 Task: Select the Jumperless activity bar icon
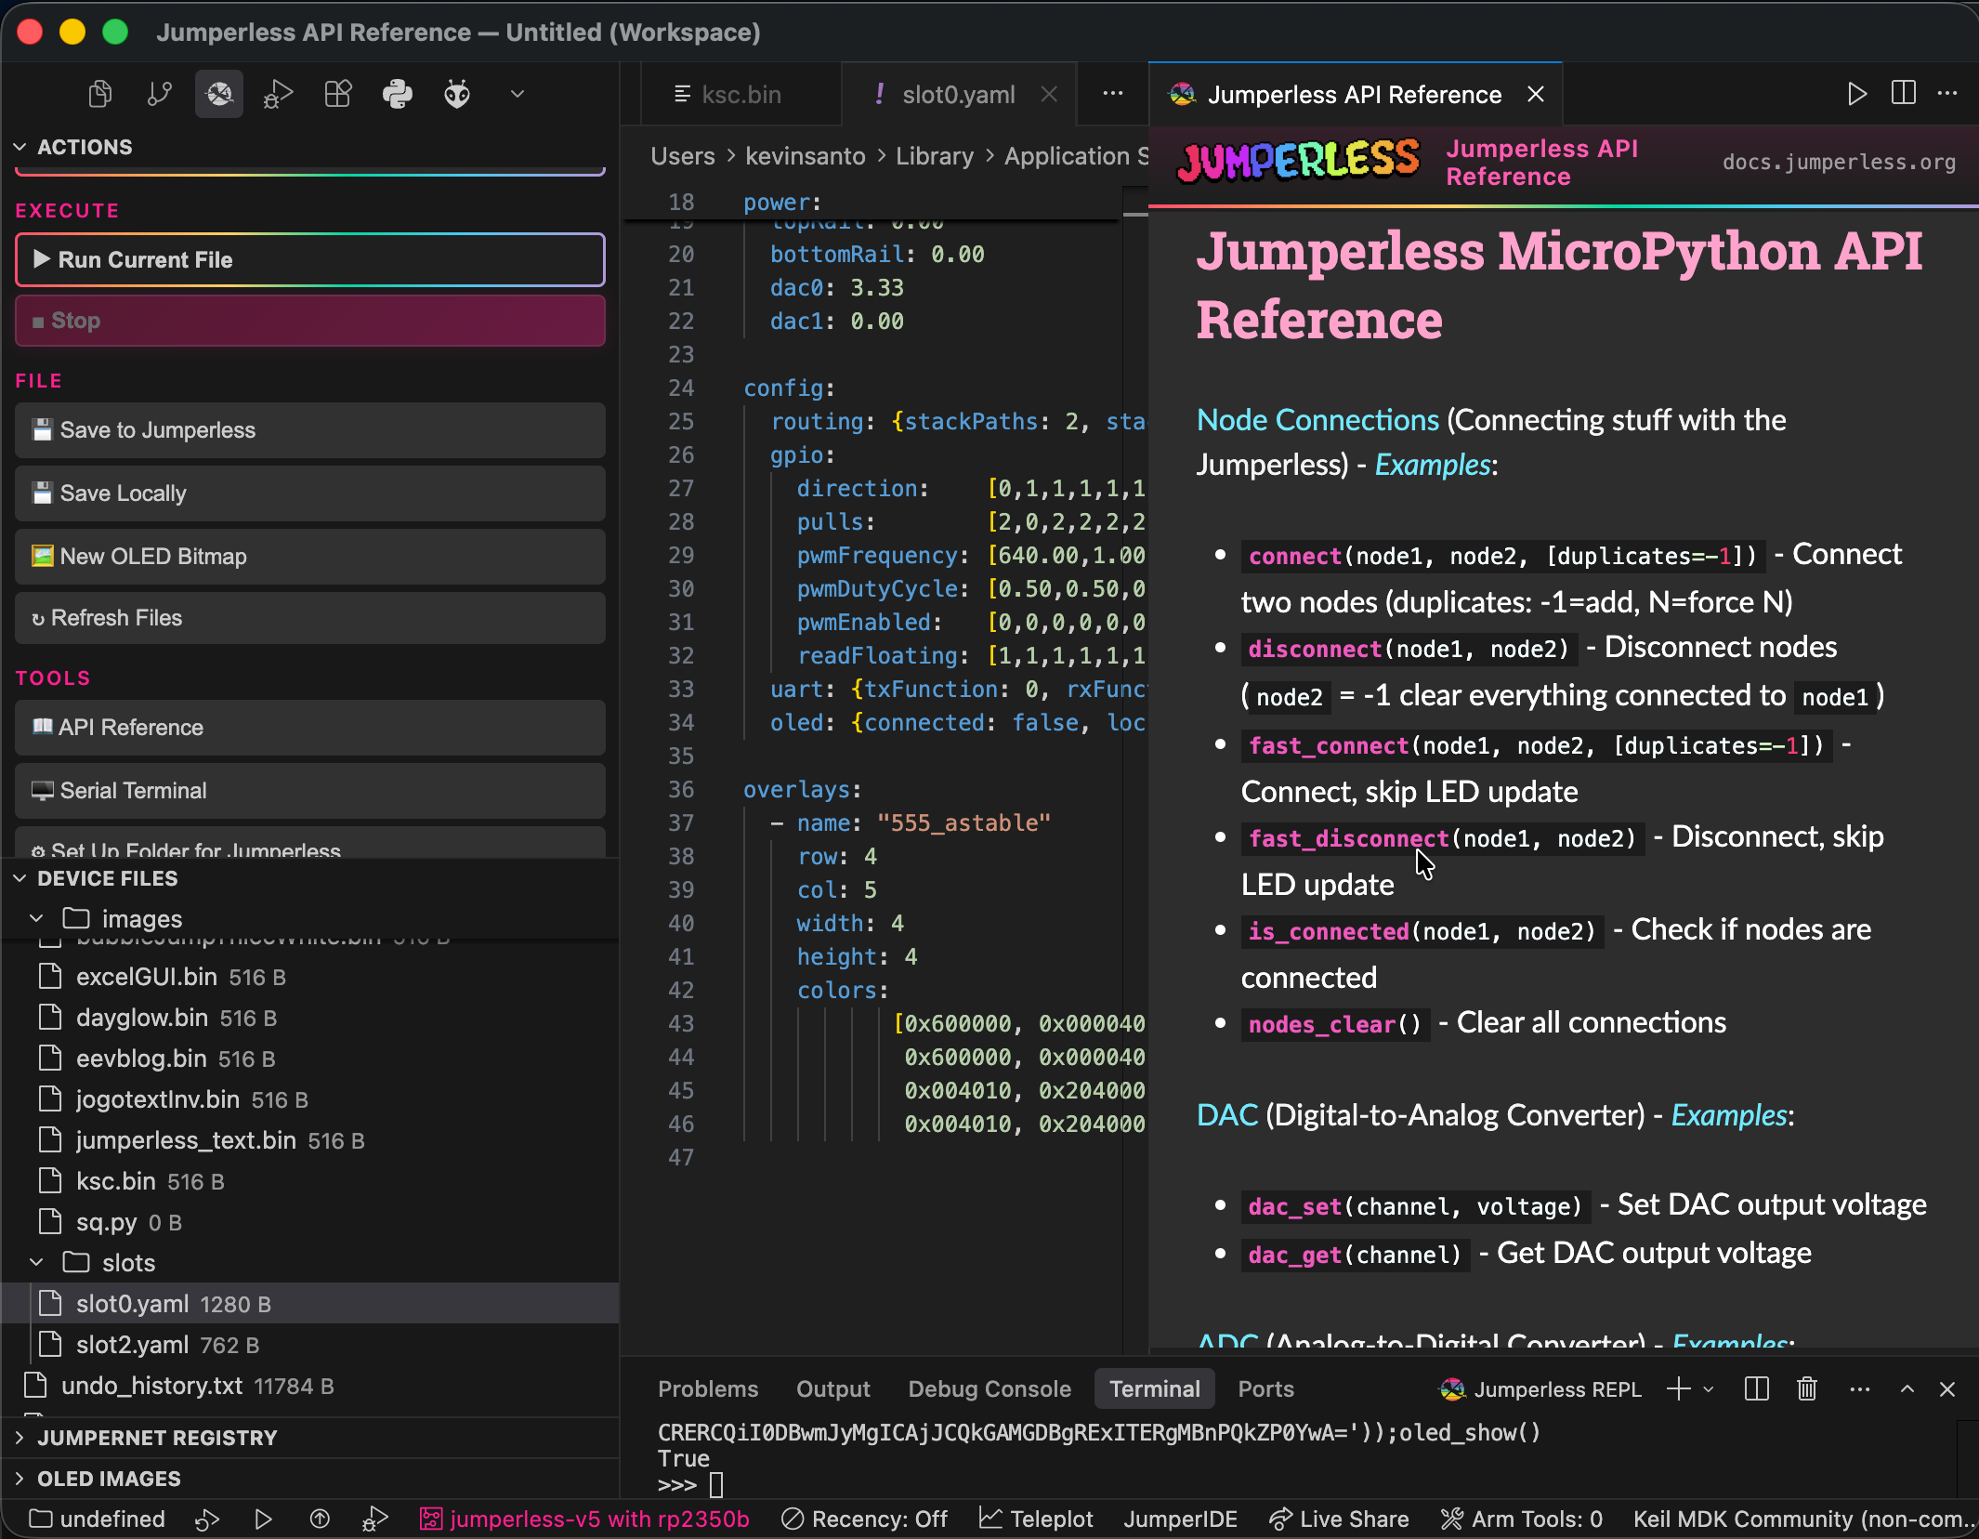(219, 94)
